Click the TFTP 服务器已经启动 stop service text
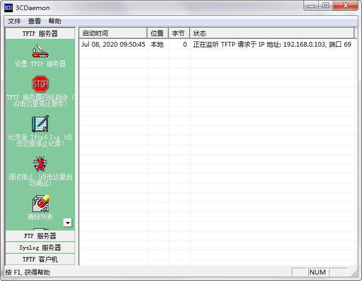 tap(40, 100)
